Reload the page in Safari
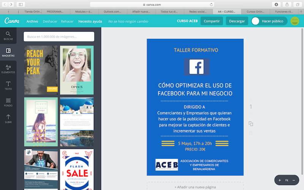Screen dimensions: 304x190 click(x=211, y=5)
